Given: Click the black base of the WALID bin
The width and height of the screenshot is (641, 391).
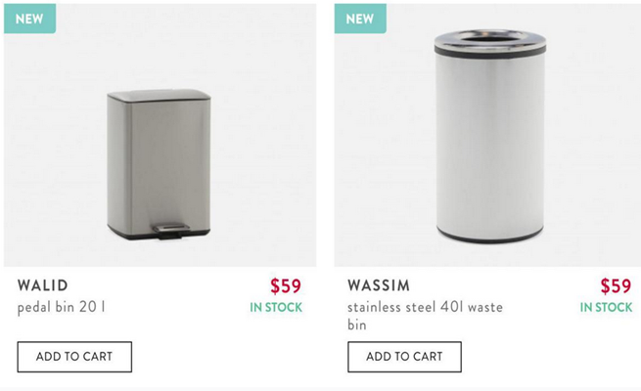Looking at the screenshot, I should (x=127, y=232).
